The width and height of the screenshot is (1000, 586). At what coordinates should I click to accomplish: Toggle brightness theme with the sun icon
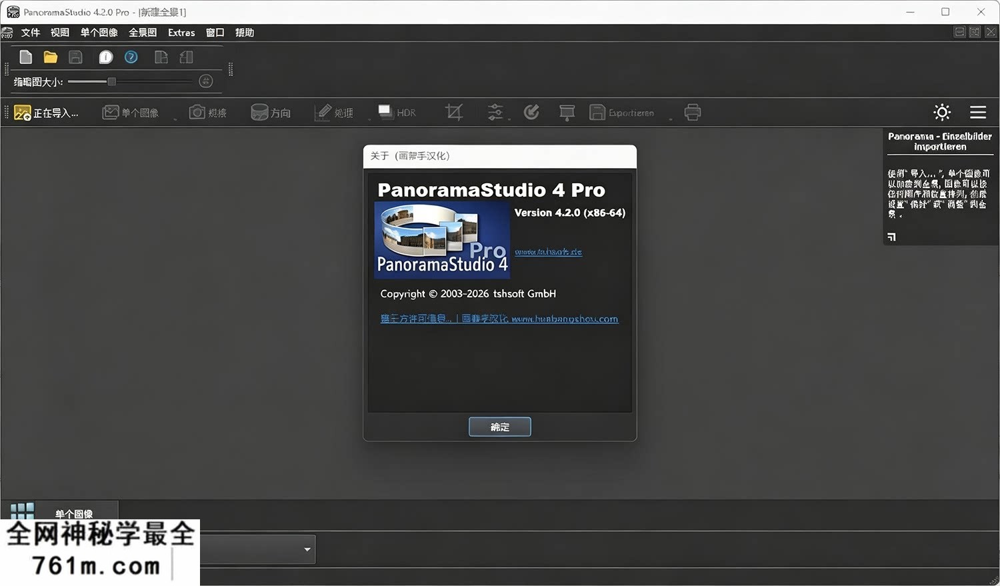click(942, 112)
